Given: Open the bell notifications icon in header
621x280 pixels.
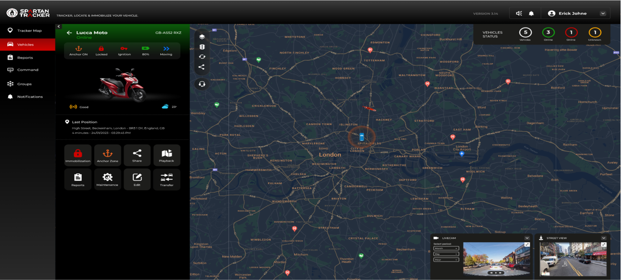Looking at the screenshot, I should click(531, 13).
